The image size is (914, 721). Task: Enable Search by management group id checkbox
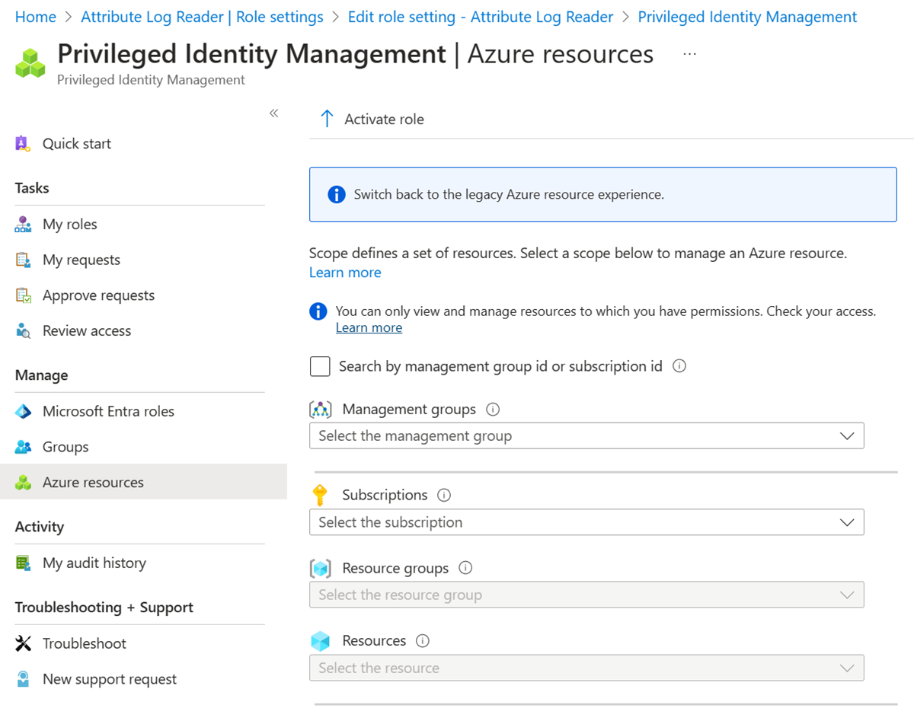pyautogui.click(x=320, y=367)
